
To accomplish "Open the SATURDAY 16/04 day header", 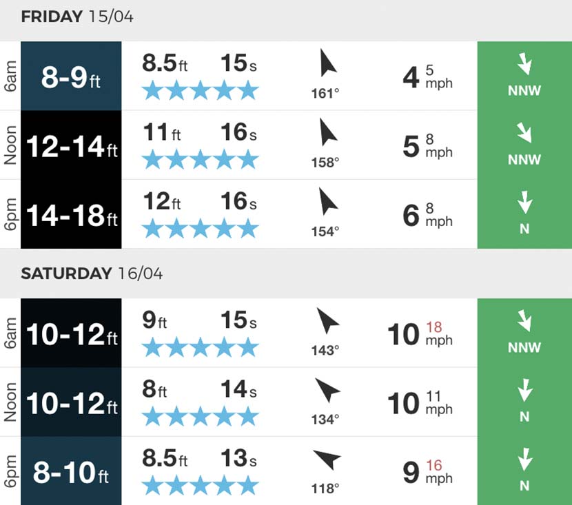I will coord(92,274).
